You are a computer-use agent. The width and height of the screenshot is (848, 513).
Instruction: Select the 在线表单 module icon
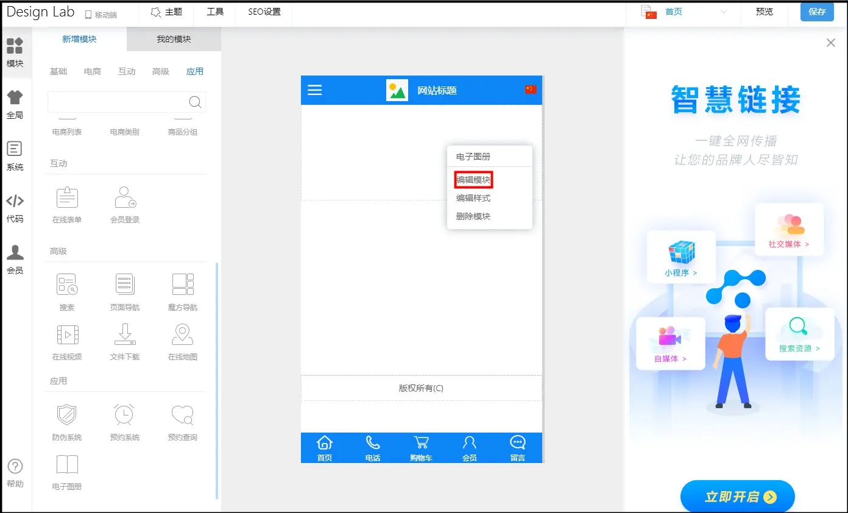[67, 198]
